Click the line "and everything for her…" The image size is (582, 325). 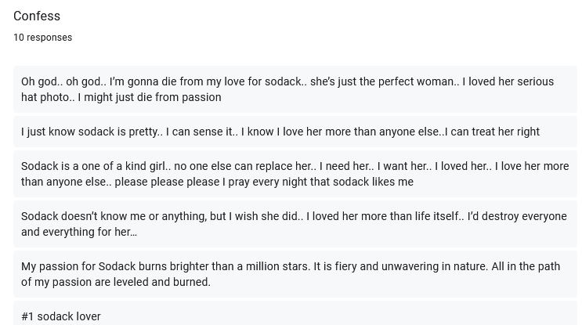79,232
